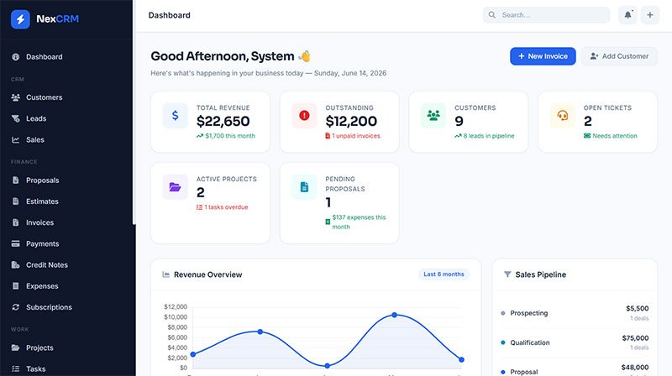Click the Open Tickets headset icon

coord(562,115)
